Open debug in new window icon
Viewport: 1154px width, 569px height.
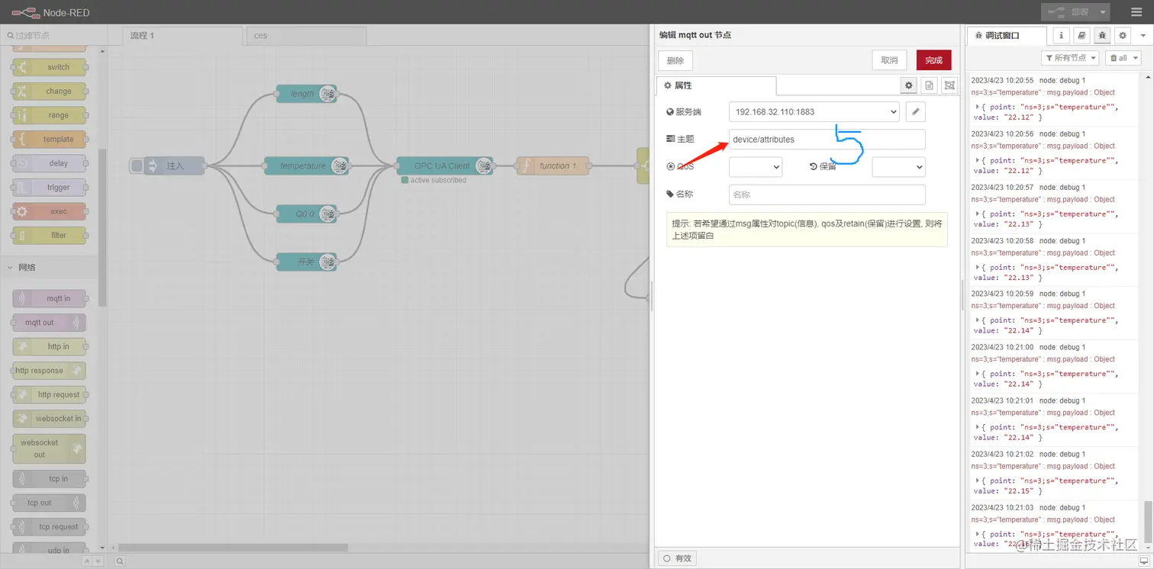pyautogui.click(x=1143, y=561)
